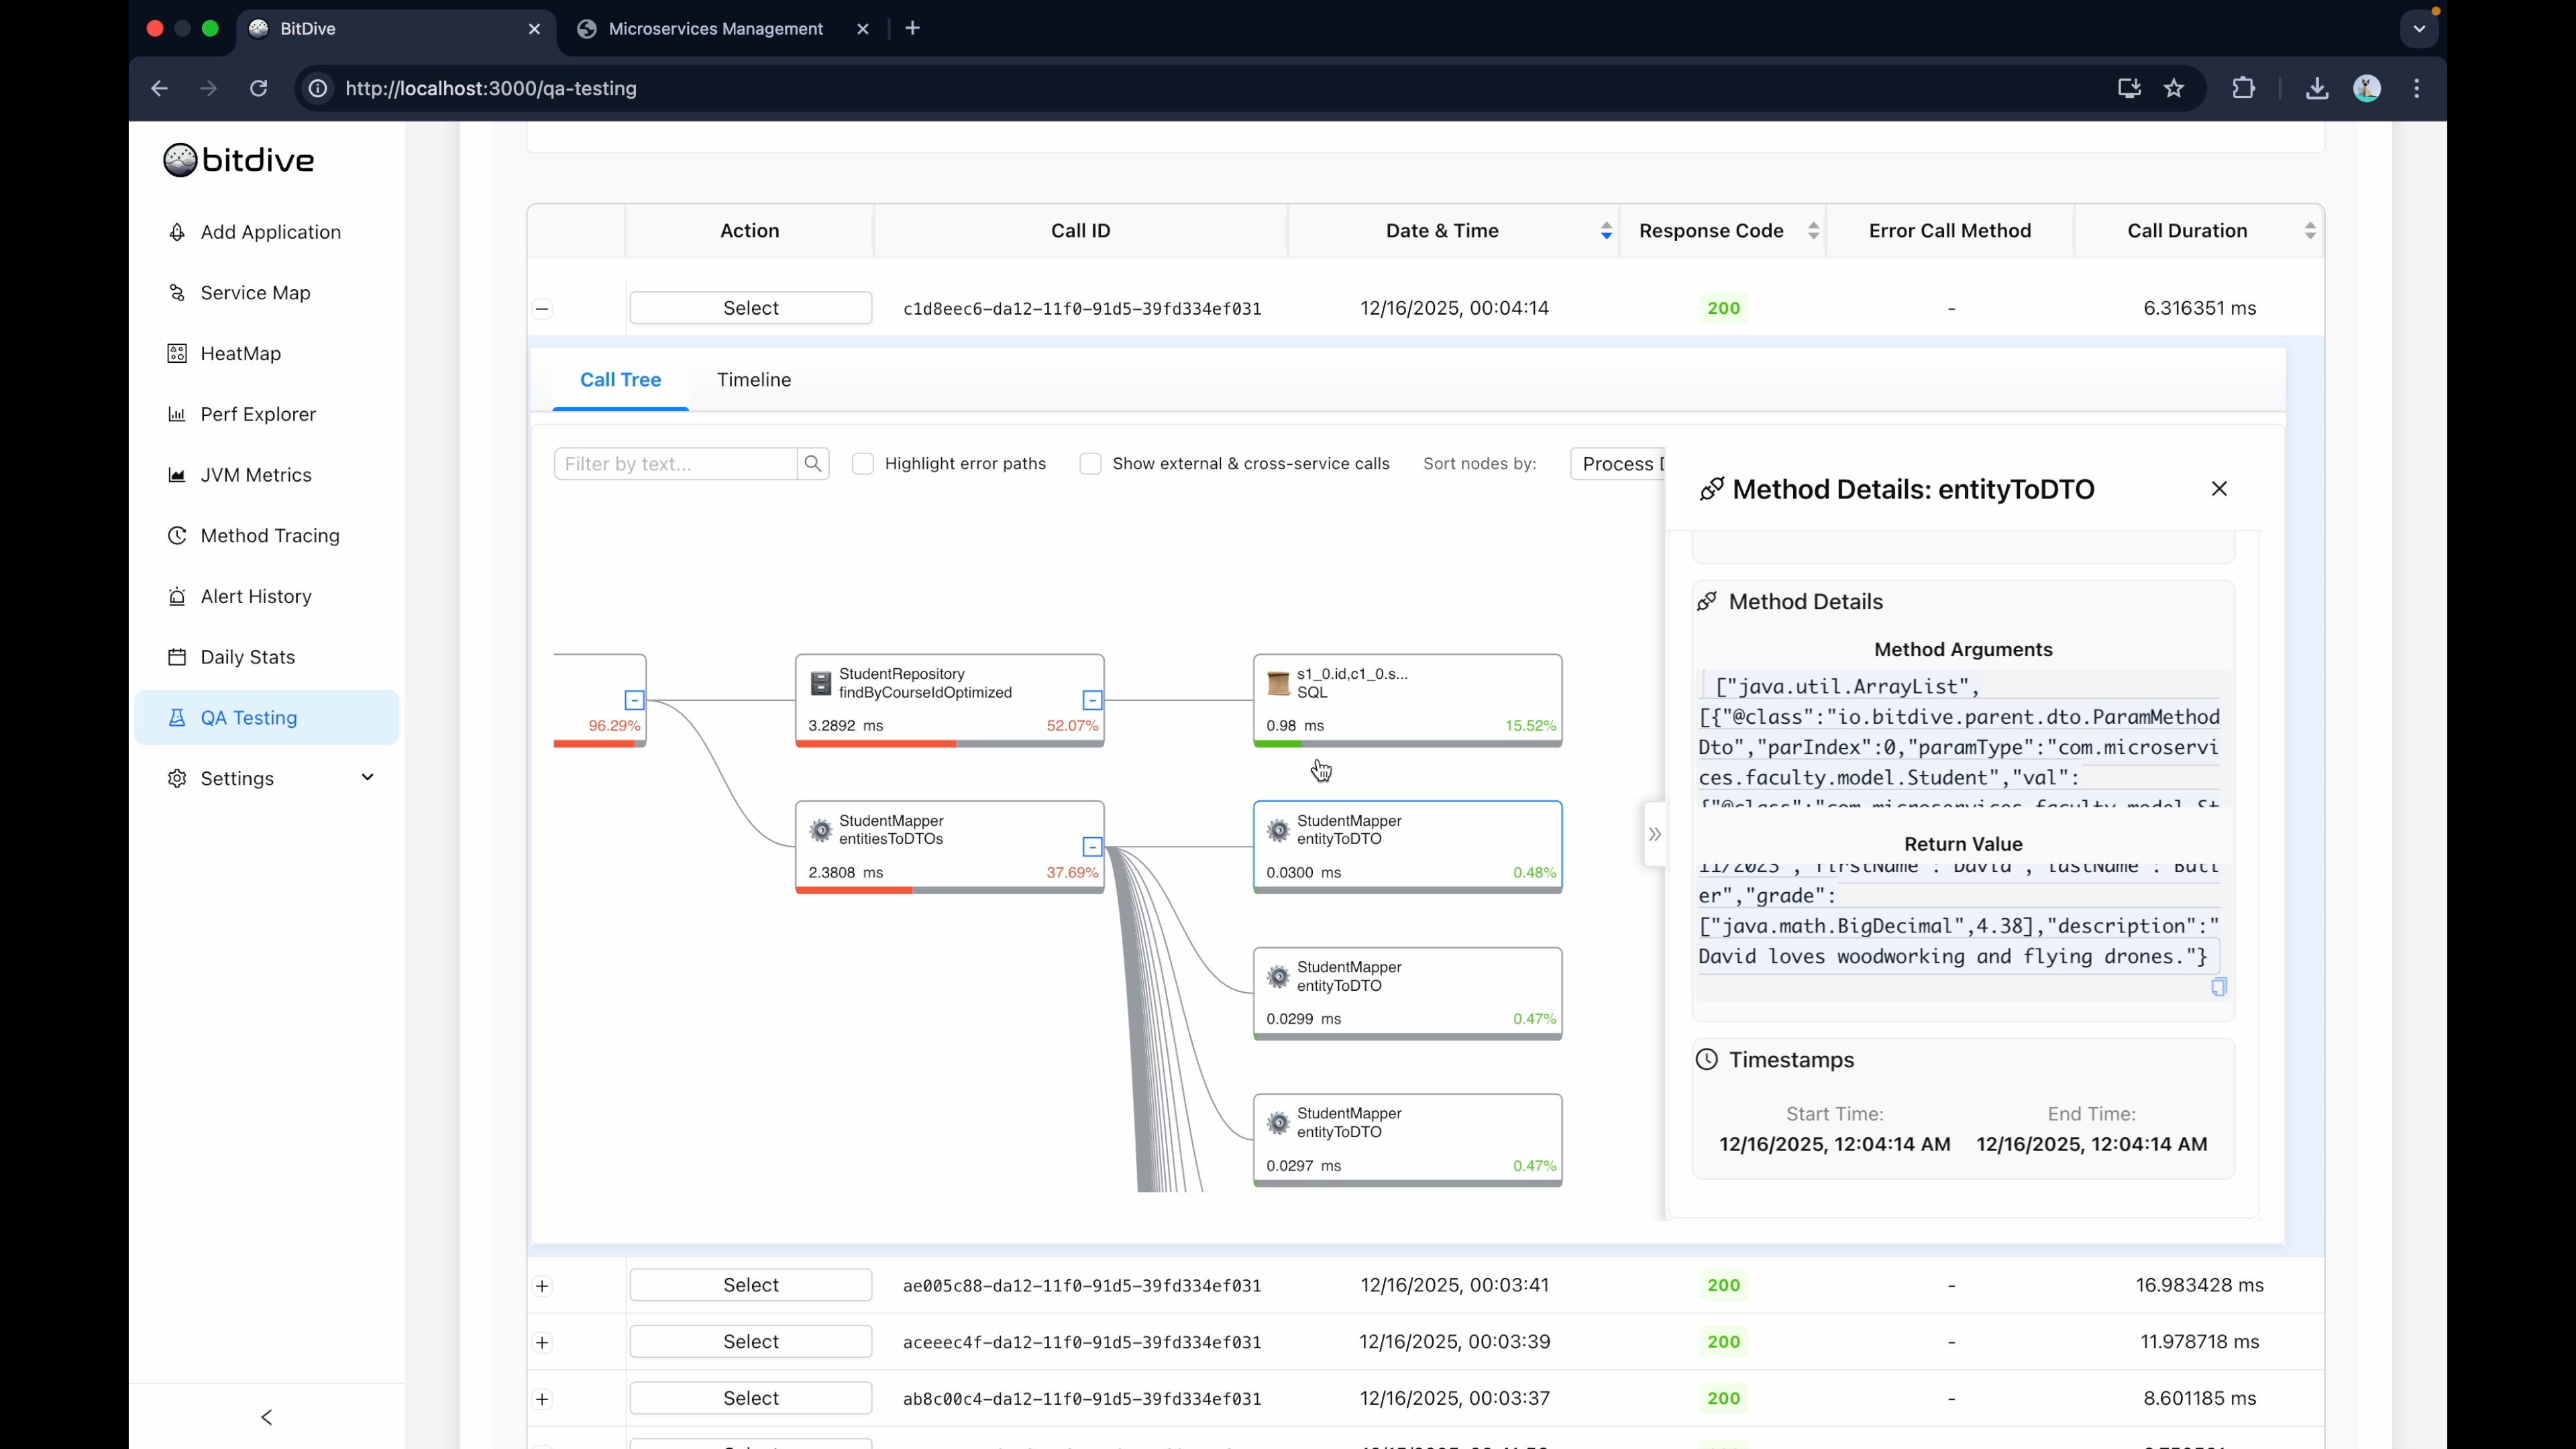The image size is (2576, 1449).
Task: Switch to the Timeline tab
Action: pos(754,380)
